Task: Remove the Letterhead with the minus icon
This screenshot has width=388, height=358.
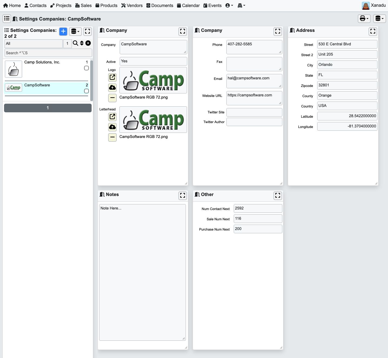Action: point(112,137)
